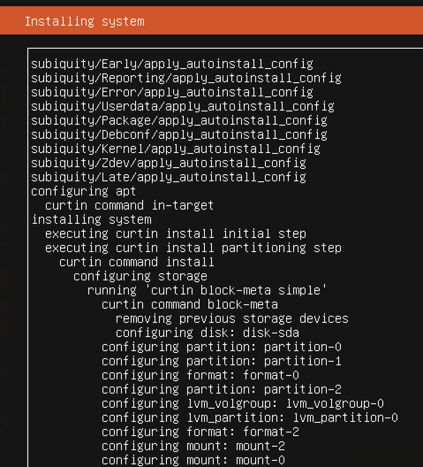This screenshot has width=423, height=467.
Task: Select the "configuring storage" log line
Action: (140, 276)
